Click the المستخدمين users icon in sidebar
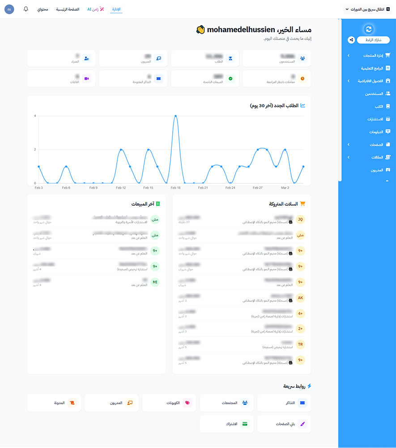 pyautogui.click(x=388, y=94)
